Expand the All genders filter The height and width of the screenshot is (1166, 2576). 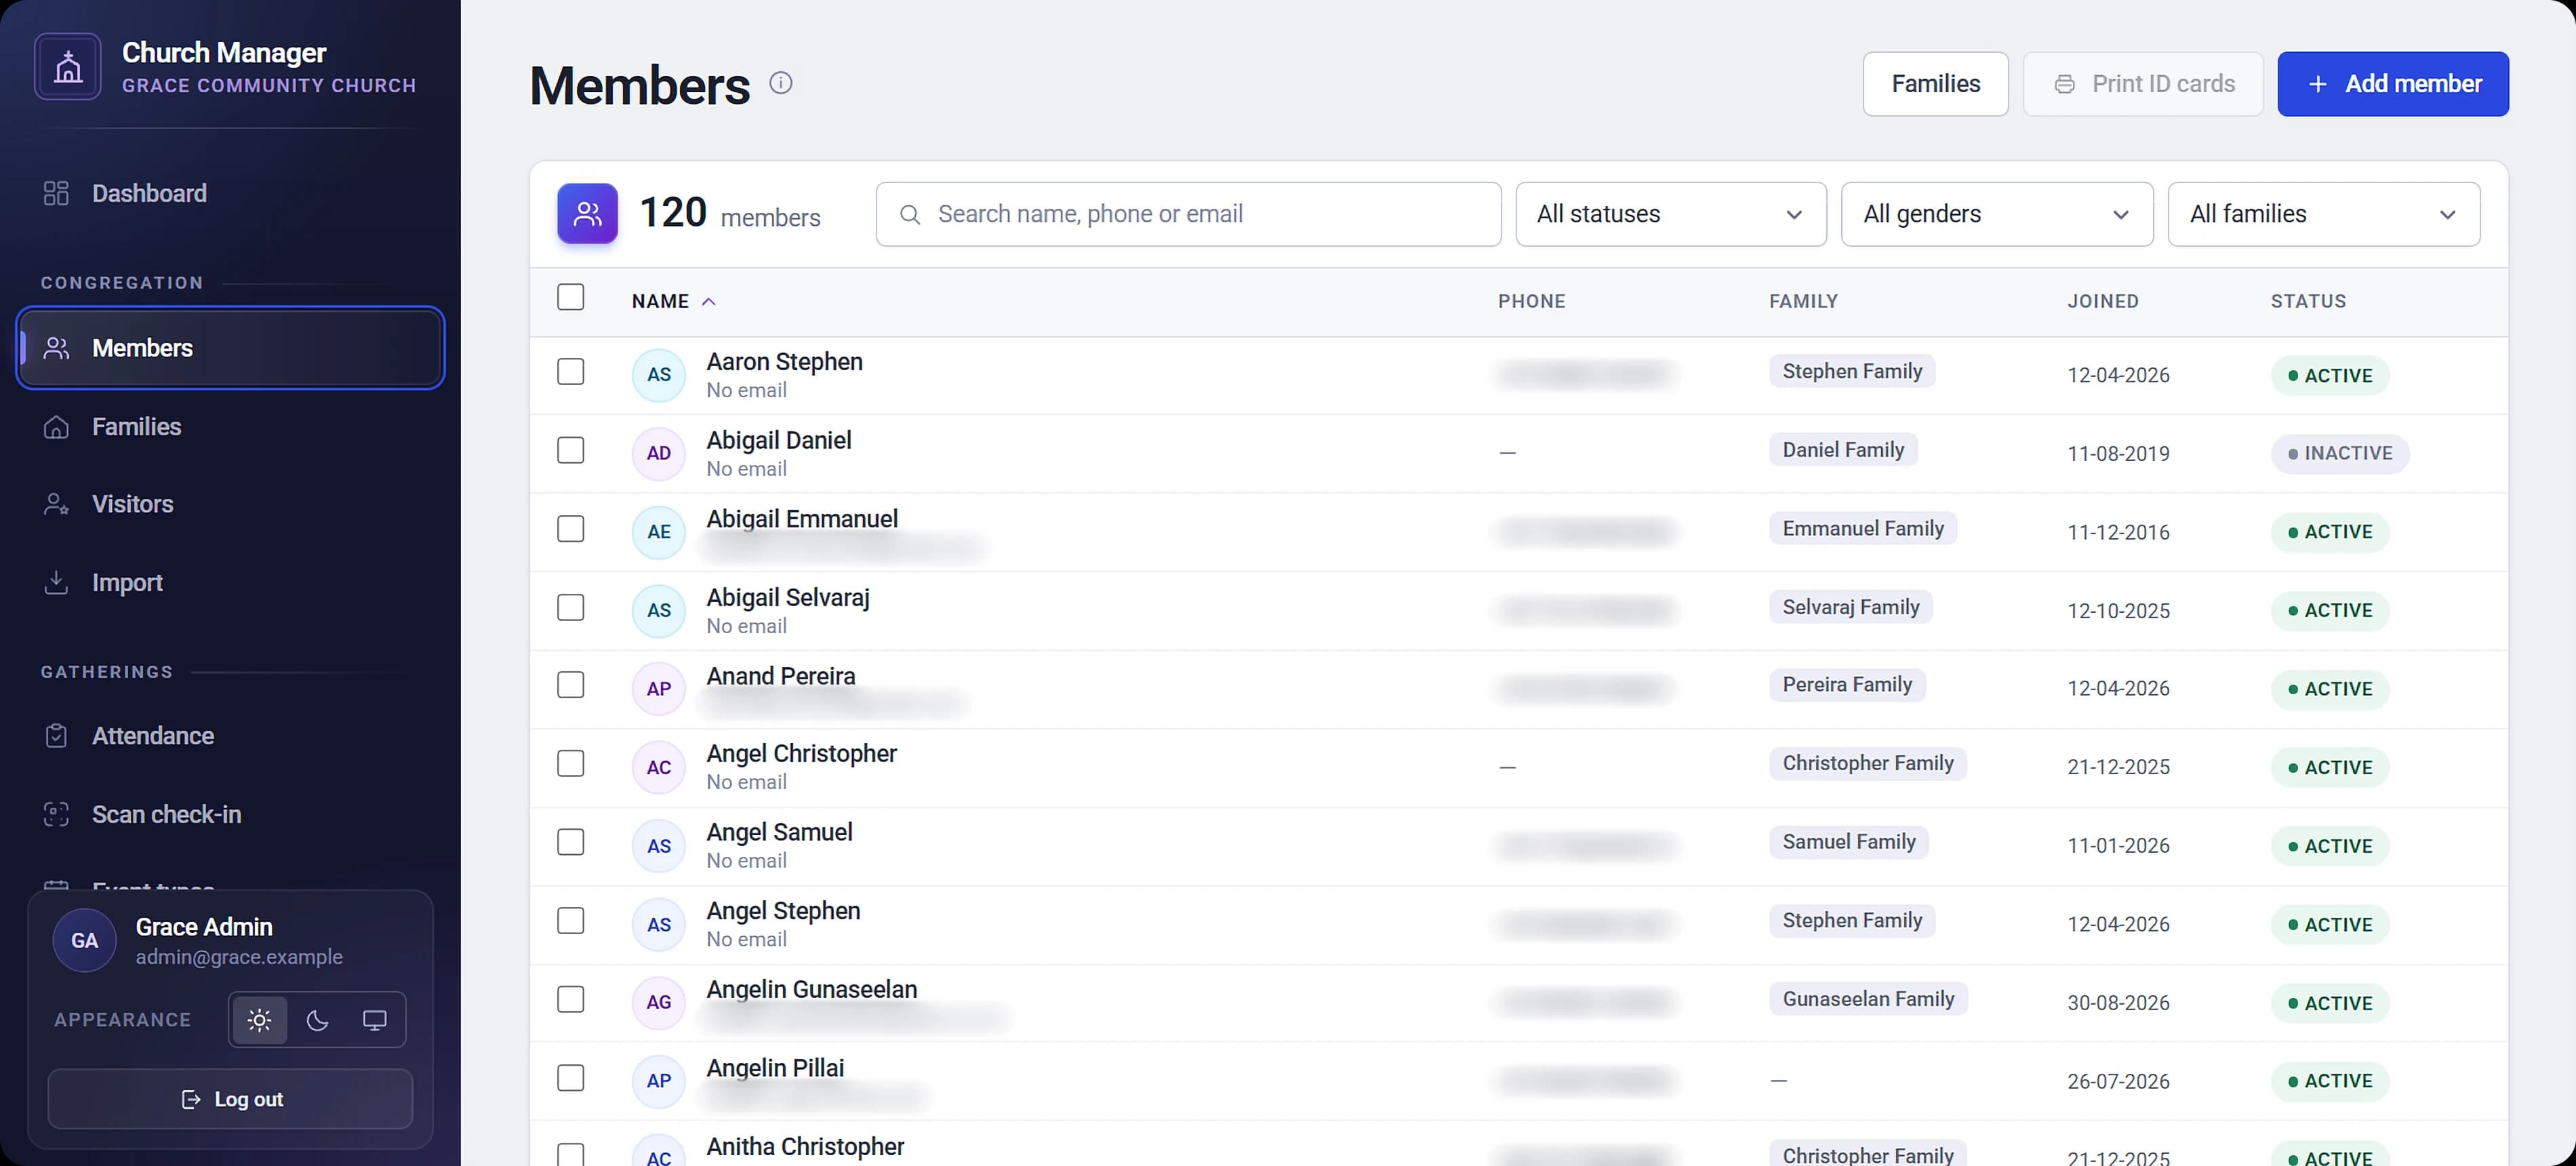1997,214
